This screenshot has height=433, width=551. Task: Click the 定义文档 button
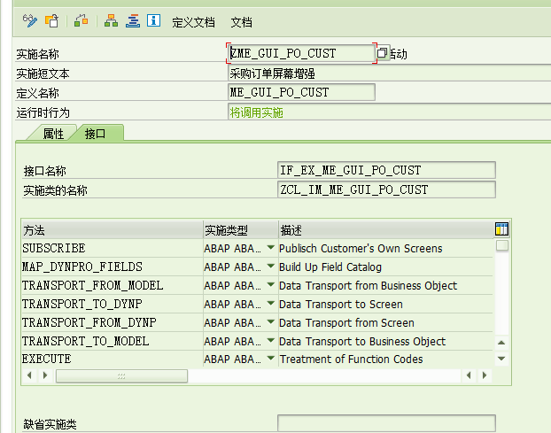click(193, 21)
